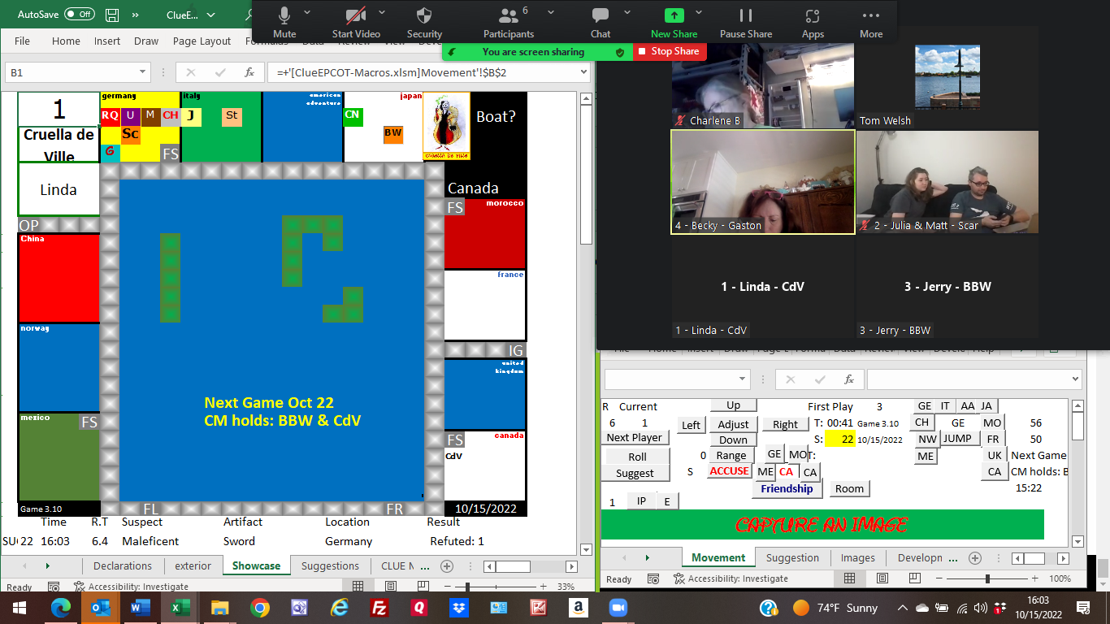This screenshot has width=1110, height=624.
Task: Open Home ribbon tab
Action: click(x=66, y=41)
